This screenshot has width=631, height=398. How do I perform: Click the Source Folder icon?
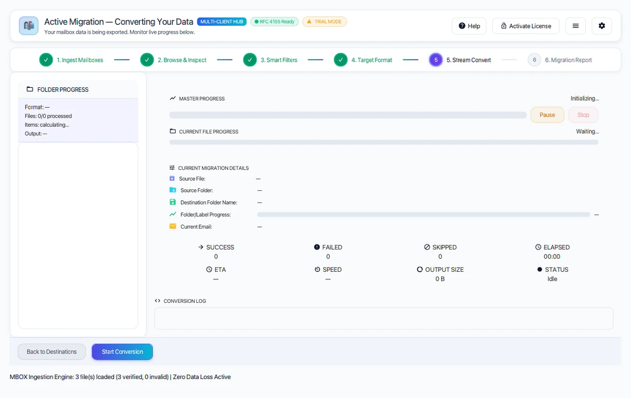172,190
